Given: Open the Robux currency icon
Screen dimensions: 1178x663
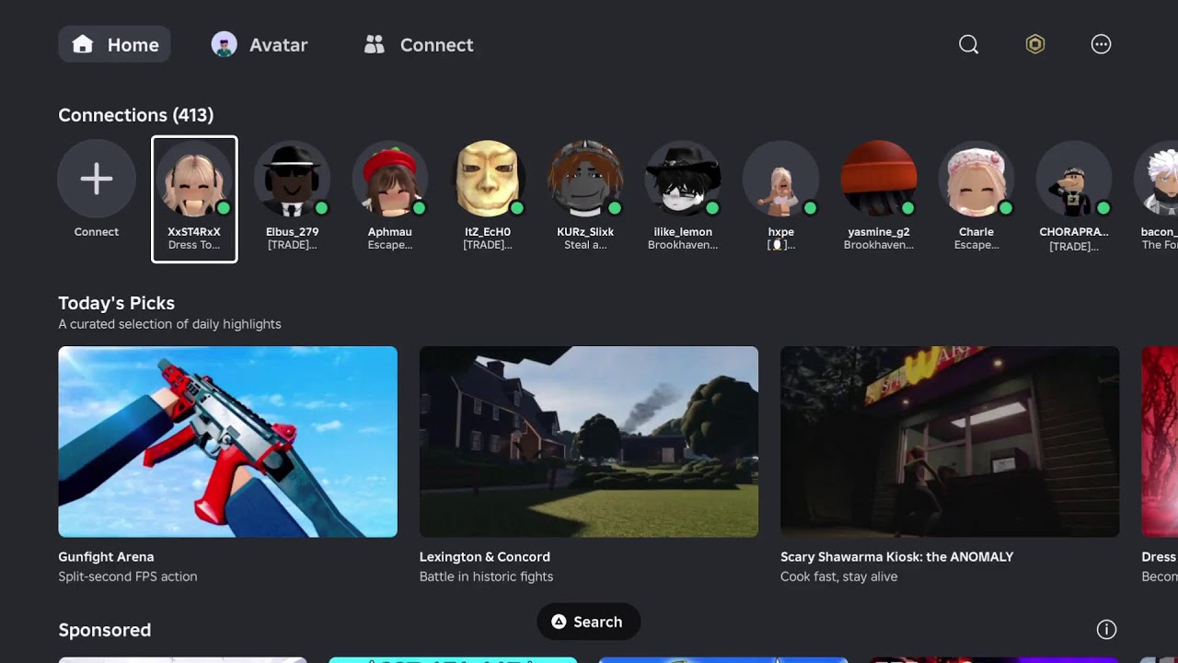Looking at the screenshot, I should pos(1035,44).
